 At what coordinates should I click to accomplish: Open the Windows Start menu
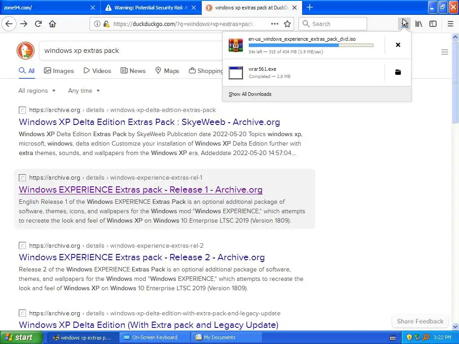click(x=21, y=337)
